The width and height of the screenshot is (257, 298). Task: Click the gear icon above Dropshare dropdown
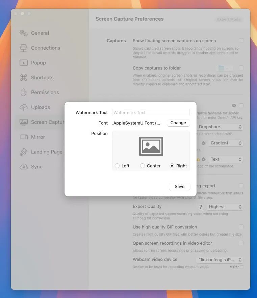tap(234, 106)
